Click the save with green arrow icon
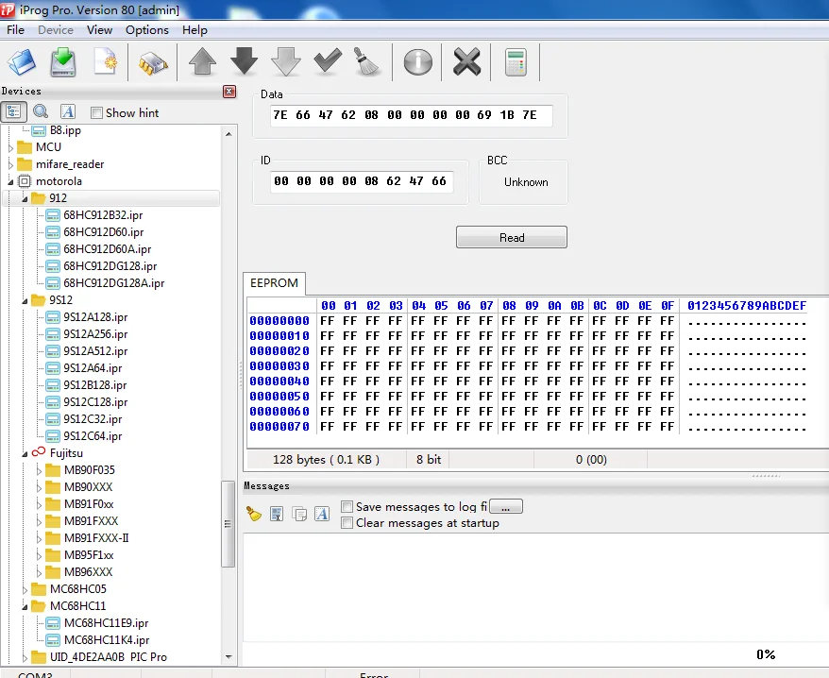The width and height of the screenshot is (829, 678). 63,62
